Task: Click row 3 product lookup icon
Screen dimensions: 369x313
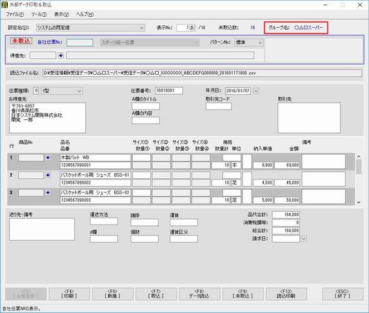Action: (x=48, y=192)
